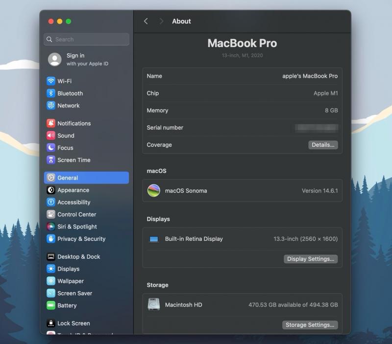Open the Screen Time hourglass icon
The height and width of the screenshot is (344, 392).
(x=51, y=160)
